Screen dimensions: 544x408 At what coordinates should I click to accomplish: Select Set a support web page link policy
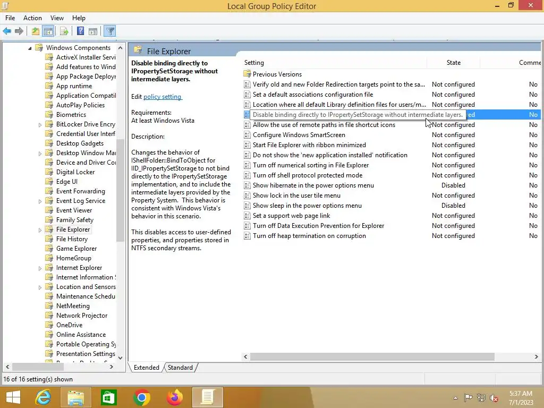click(292, 216)
